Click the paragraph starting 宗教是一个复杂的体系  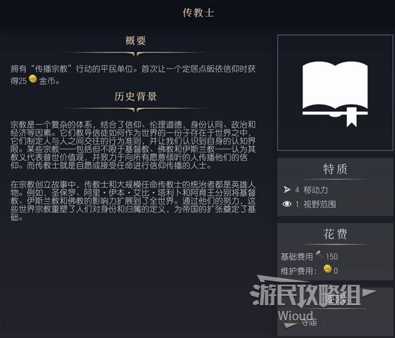(x=133, y=145)
